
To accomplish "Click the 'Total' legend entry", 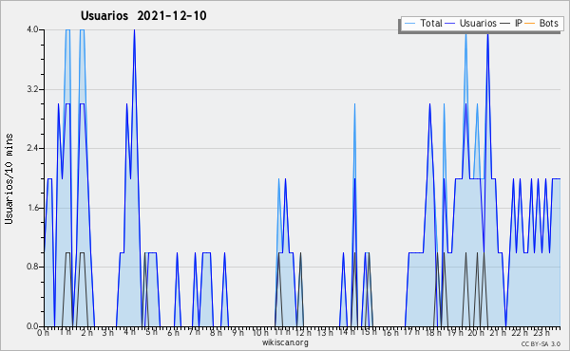I will click(x=423, y=23).
